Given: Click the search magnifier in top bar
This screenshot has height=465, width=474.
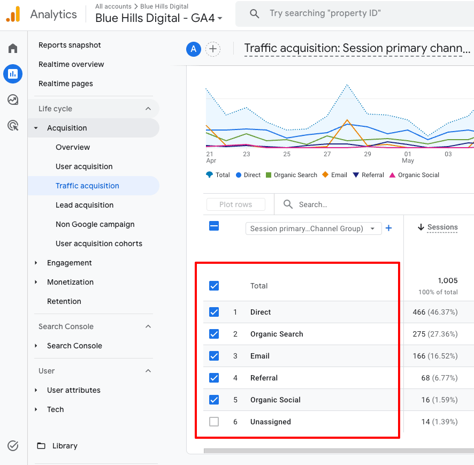Looking at the screenshot, I should point(254,13).
